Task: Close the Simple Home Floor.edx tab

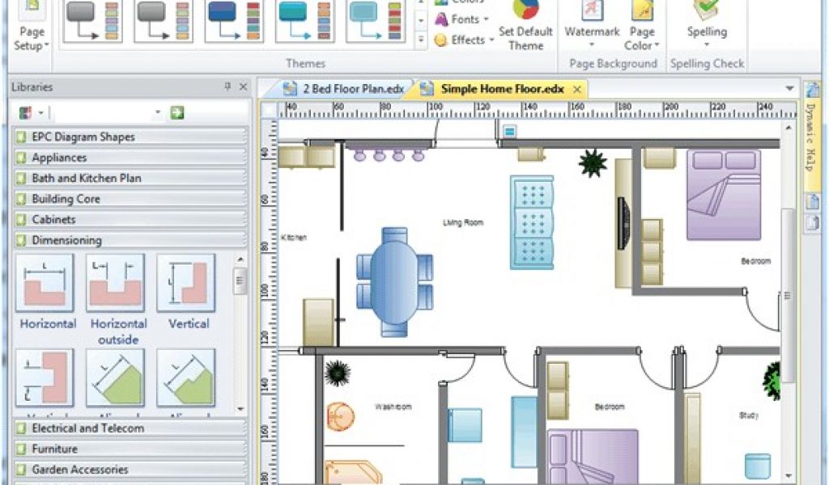Action: (576, 89)
